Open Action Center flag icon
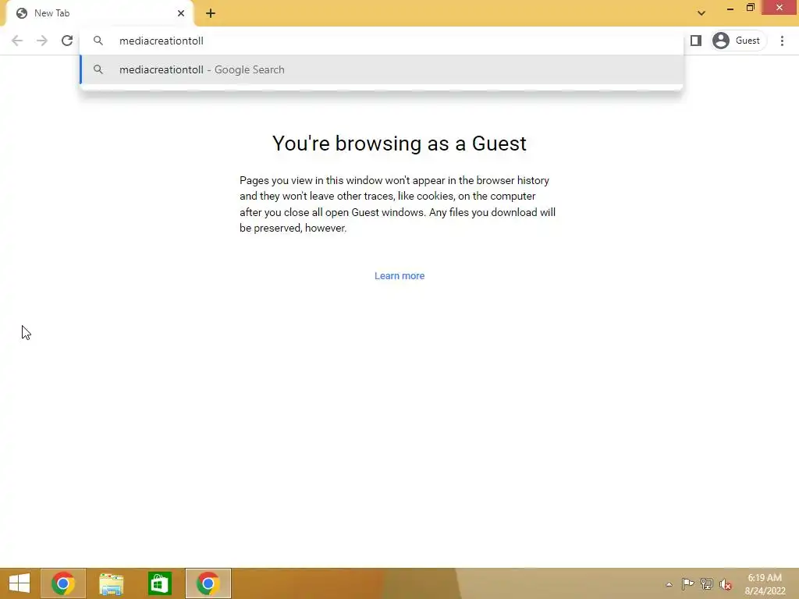This screenshot has height=599, width=799. point(687,584)
